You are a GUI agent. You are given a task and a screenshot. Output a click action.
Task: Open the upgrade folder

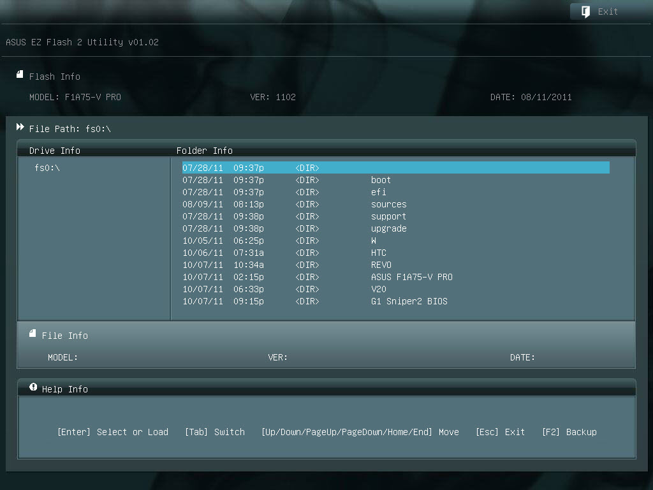coord(388,228)
